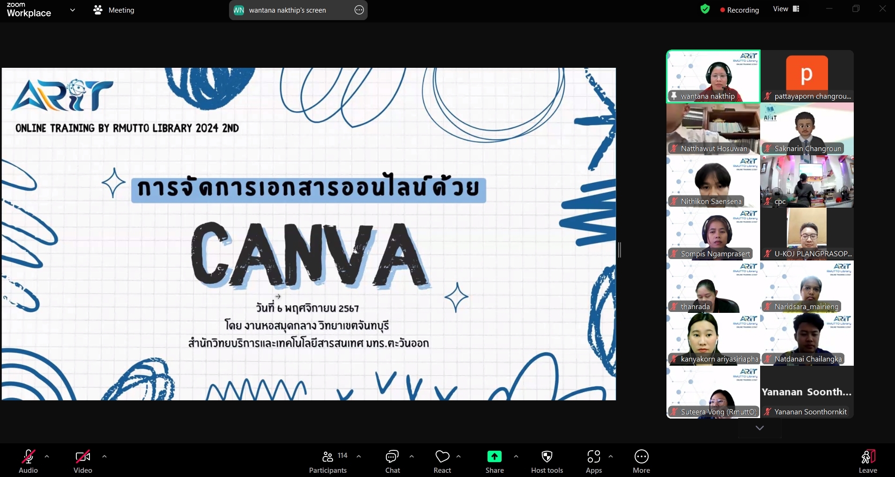This screenshot has width=895, height=477.
Task: Expand video options caret
Action: (104, 456)
